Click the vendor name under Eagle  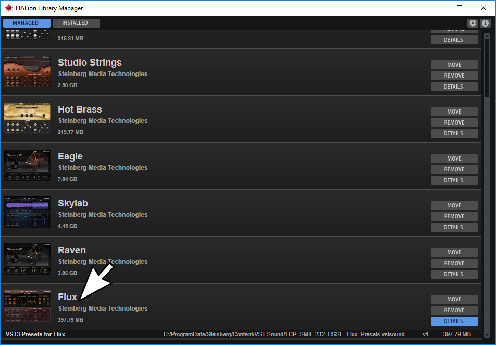coord(103,168)
